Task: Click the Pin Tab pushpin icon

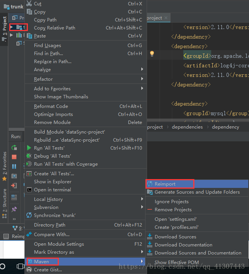Action: click(14, 209)
